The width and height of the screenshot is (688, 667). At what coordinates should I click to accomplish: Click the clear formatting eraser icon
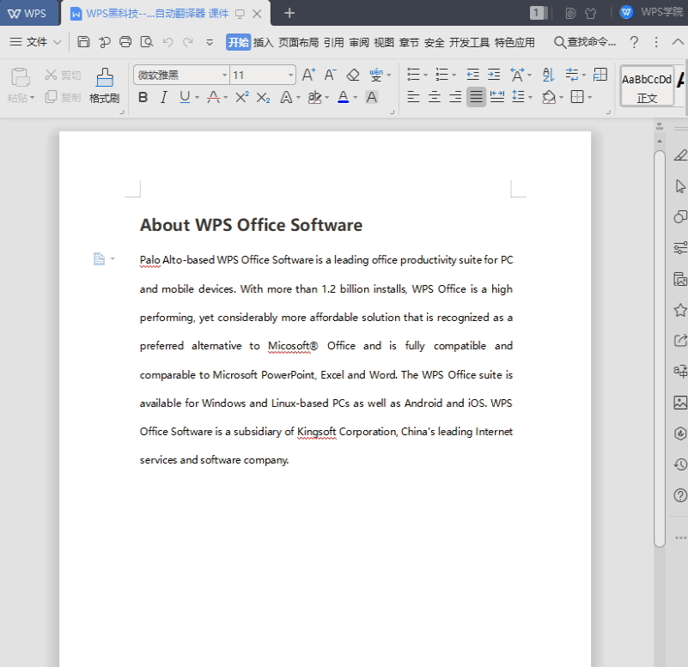[352, 75]
